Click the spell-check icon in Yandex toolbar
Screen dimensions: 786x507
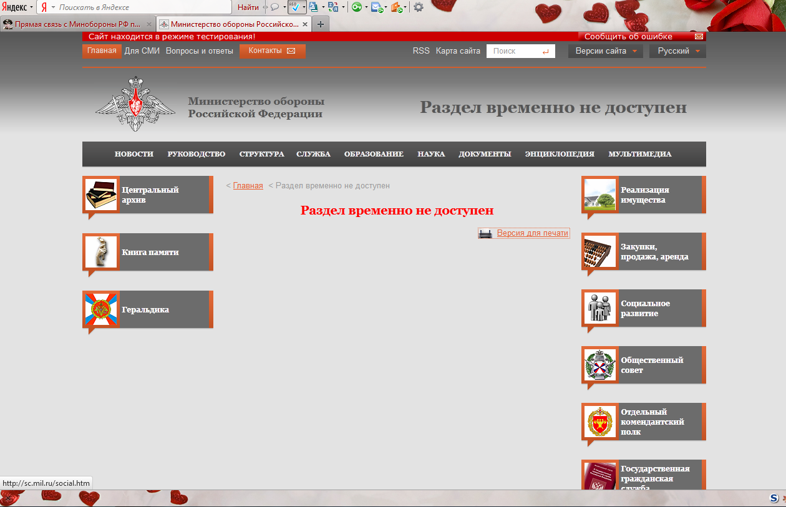[295, 7]
